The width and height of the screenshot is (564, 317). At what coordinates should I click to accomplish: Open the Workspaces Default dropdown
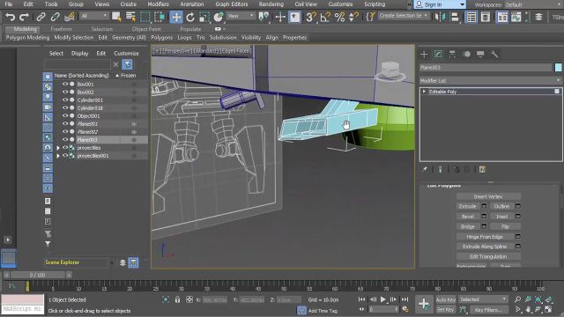[533, 4]
